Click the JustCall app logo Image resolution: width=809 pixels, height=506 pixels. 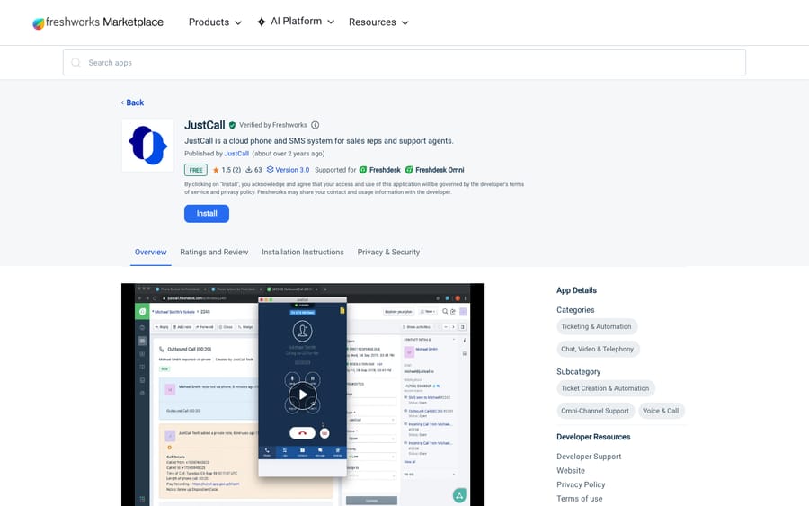(148, 146)
